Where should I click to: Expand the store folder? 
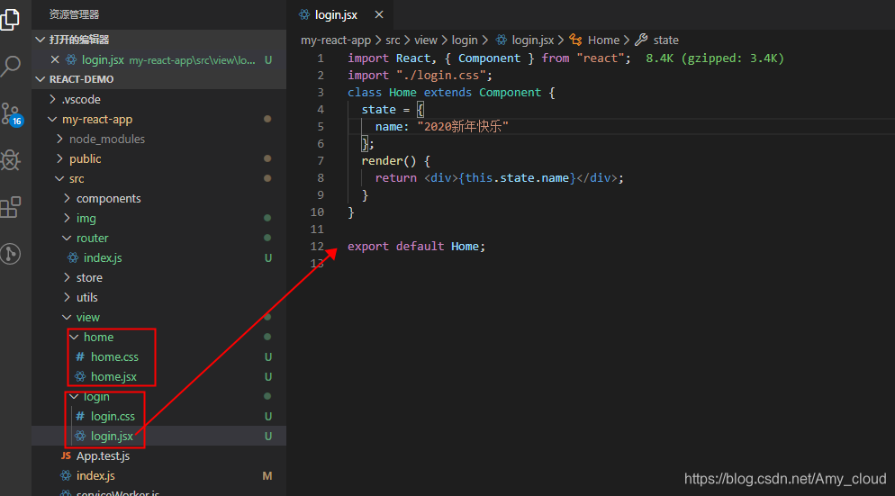tap(67, 277)
